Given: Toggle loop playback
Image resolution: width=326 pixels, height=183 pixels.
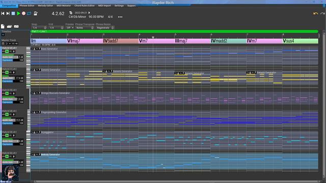Looking at the screenshot, I should (x=29, y=14).
